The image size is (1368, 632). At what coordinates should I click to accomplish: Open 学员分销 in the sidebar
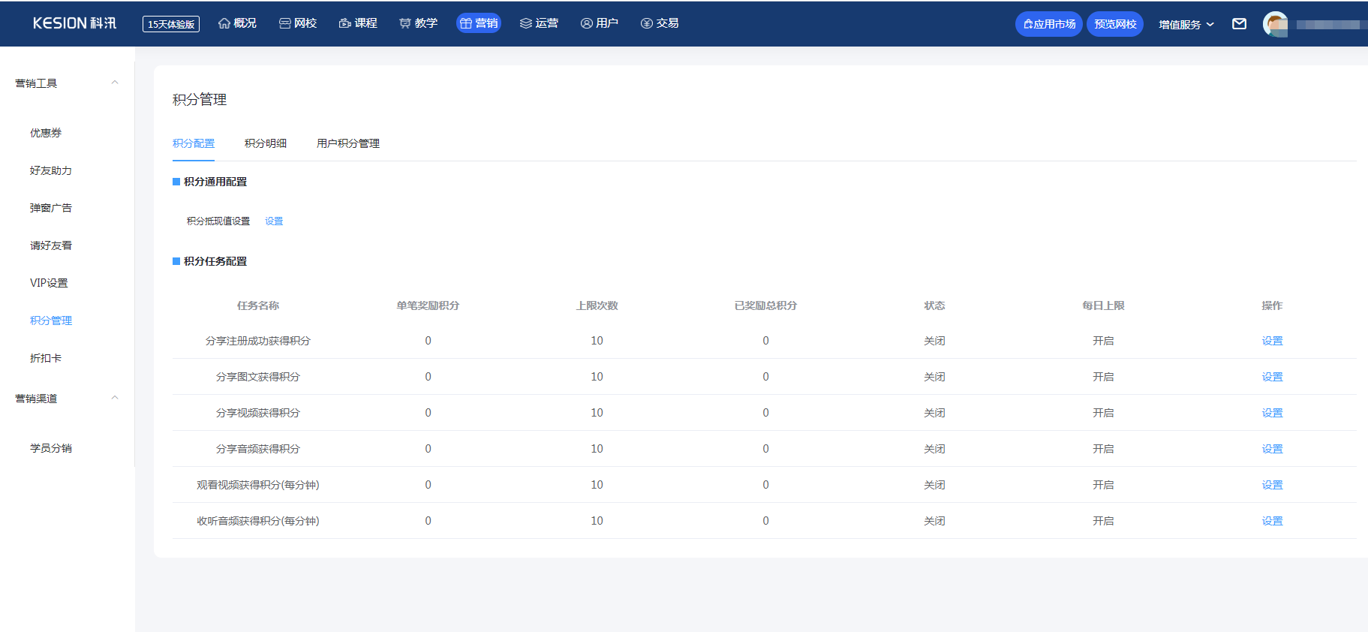51,448
